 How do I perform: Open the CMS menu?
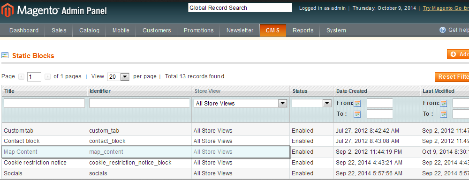coord(273,30)
